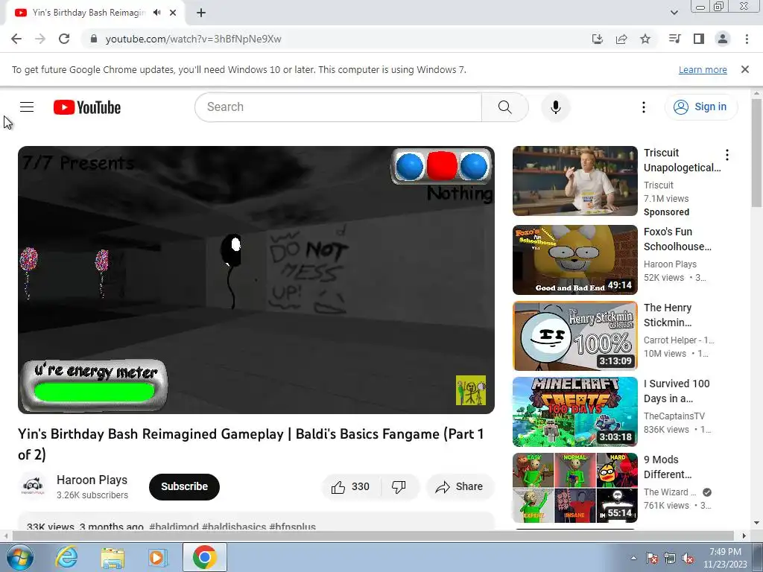This screenshot has height=572, width=763.
Task: Open the Henry Stickmin thumbnail
Action: (574, 336)
